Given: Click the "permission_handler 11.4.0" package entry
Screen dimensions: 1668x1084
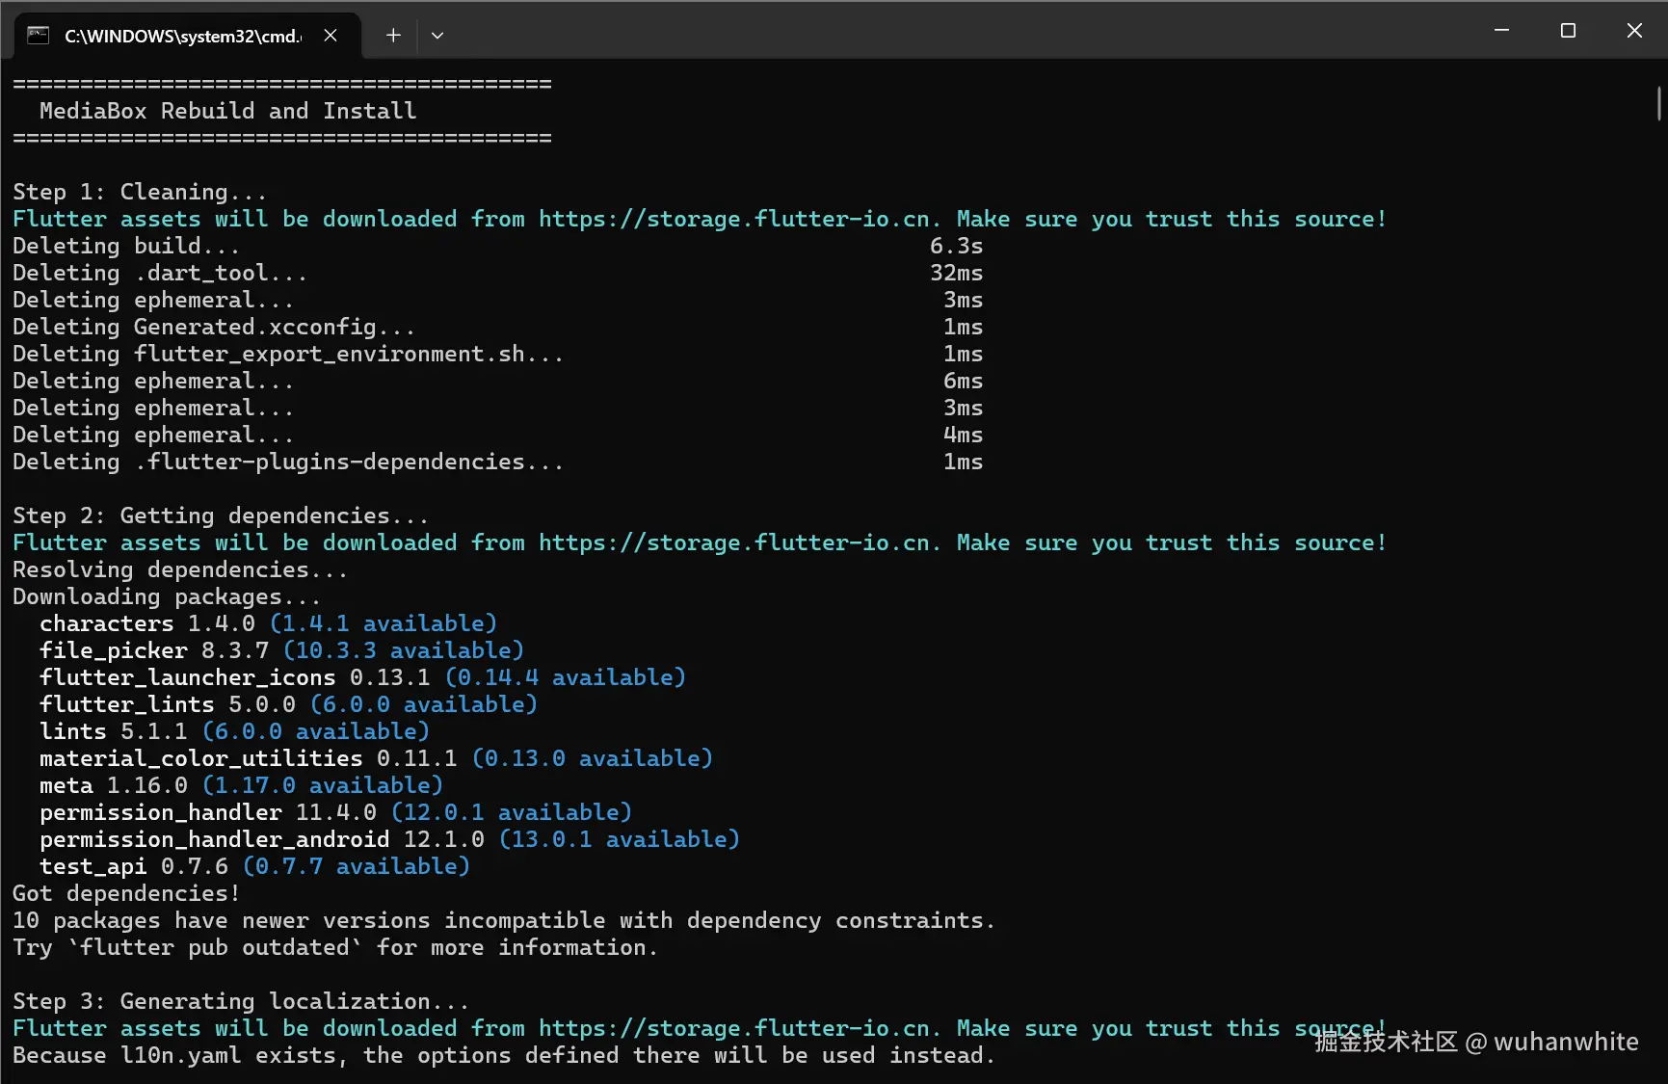Looking at the screenshot, I should tap(208, 812).
